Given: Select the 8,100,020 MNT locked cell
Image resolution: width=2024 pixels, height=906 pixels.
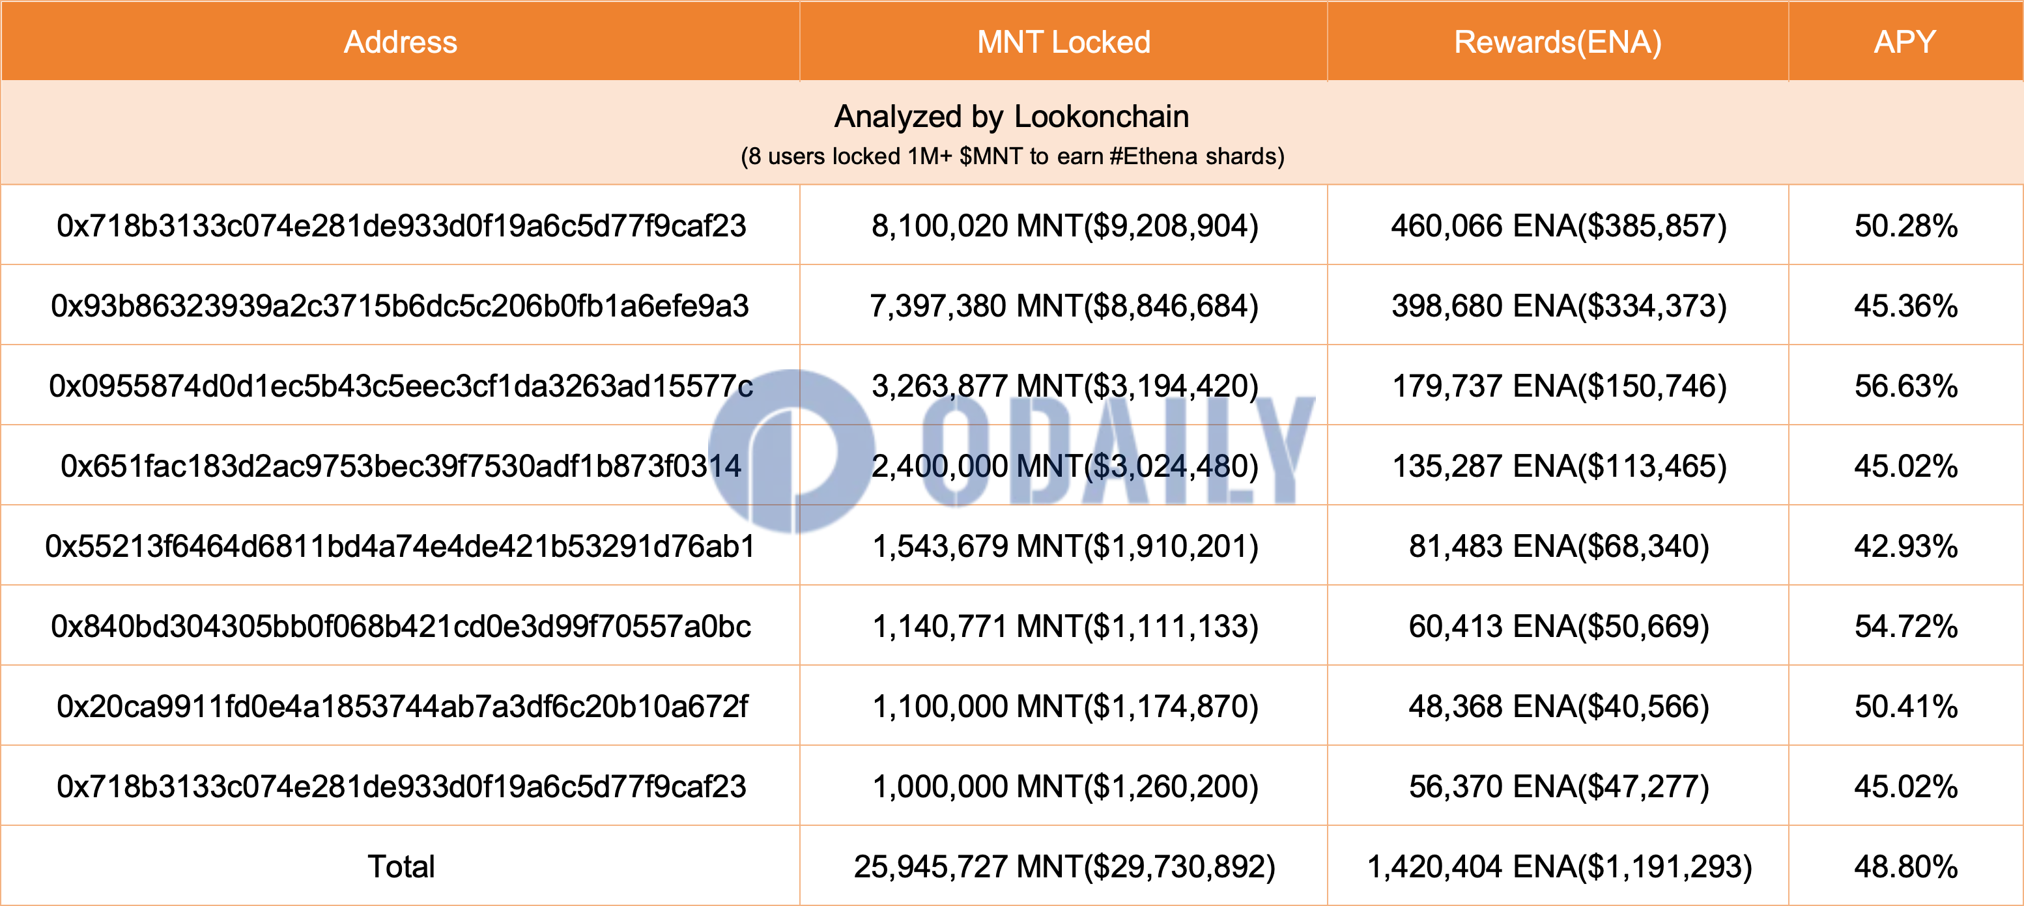Looking at the screenshot, I should [1064, 225].
